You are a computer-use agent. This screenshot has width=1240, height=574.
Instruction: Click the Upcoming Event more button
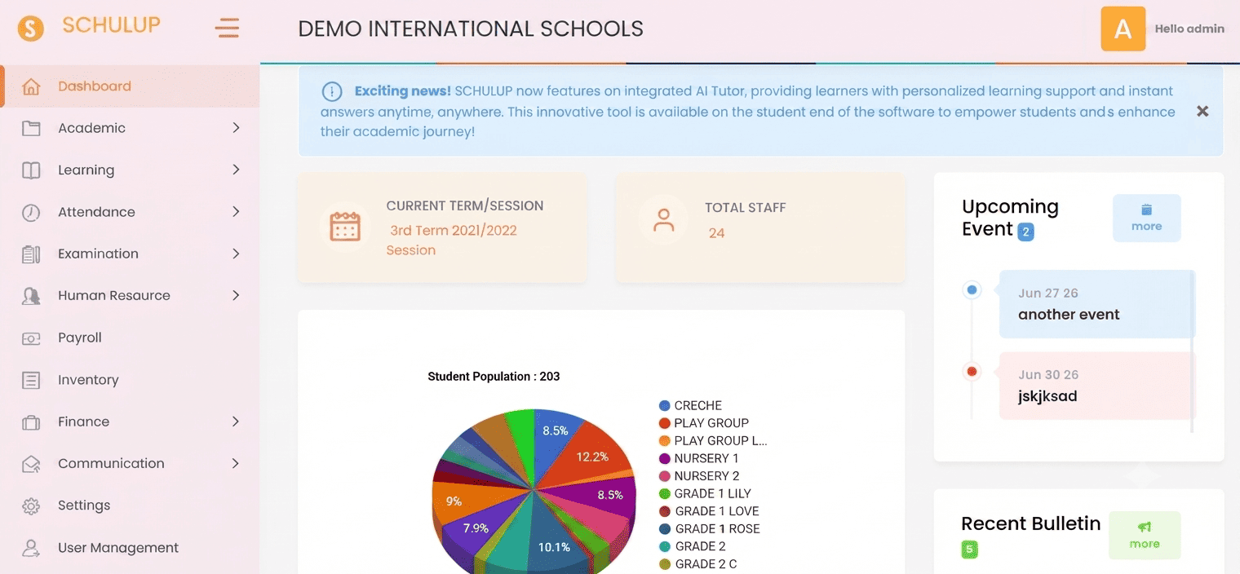pyautogui.click(x=1146, y=218)
